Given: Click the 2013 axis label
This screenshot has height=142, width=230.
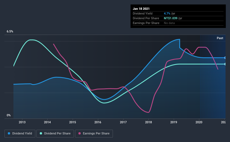Looking at the screenshot, I should pos(22,122).
